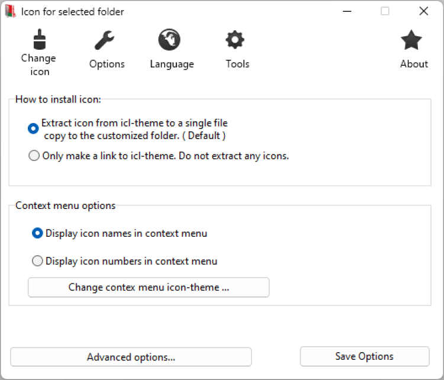Screen dimensions: 444x380
Task: Open the 'Advanced options...' button
Action: coord(131,357)
